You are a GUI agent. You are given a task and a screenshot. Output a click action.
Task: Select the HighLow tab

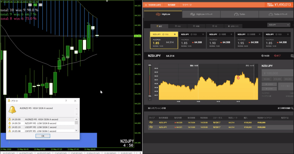(163, 14)
